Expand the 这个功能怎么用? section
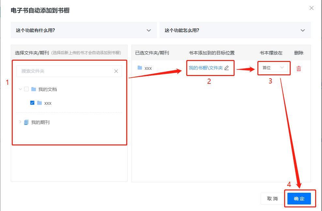 click(235, 30)
